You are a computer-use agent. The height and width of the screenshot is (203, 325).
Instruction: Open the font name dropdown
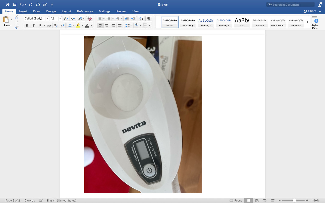click(x=47, y=19)
